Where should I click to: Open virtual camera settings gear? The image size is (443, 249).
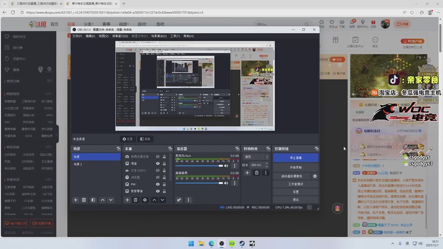(x=315, y=176)
